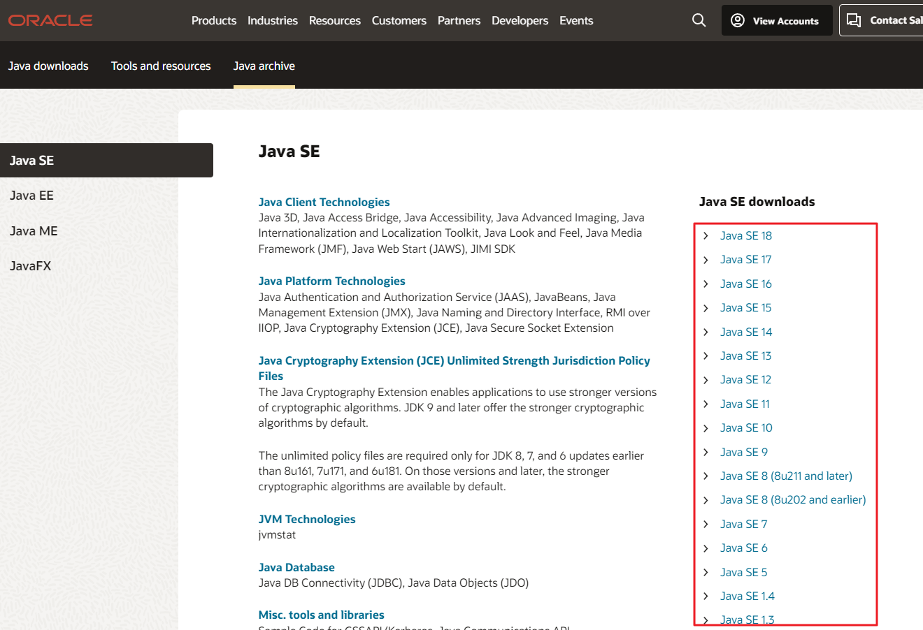Switch to Tools and resources tab
Screen dimensions: 923x630
tap(161, 66)
